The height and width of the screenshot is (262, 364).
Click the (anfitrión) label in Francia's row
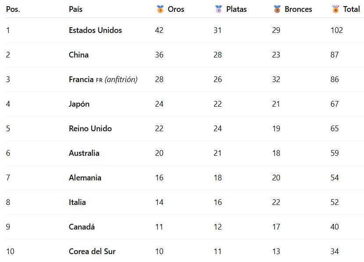121,79
